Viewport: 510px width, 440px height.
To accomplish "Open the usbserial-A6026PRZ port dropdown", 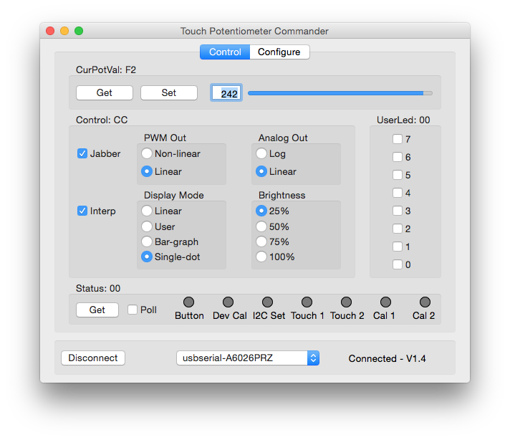I will point(248,358).
